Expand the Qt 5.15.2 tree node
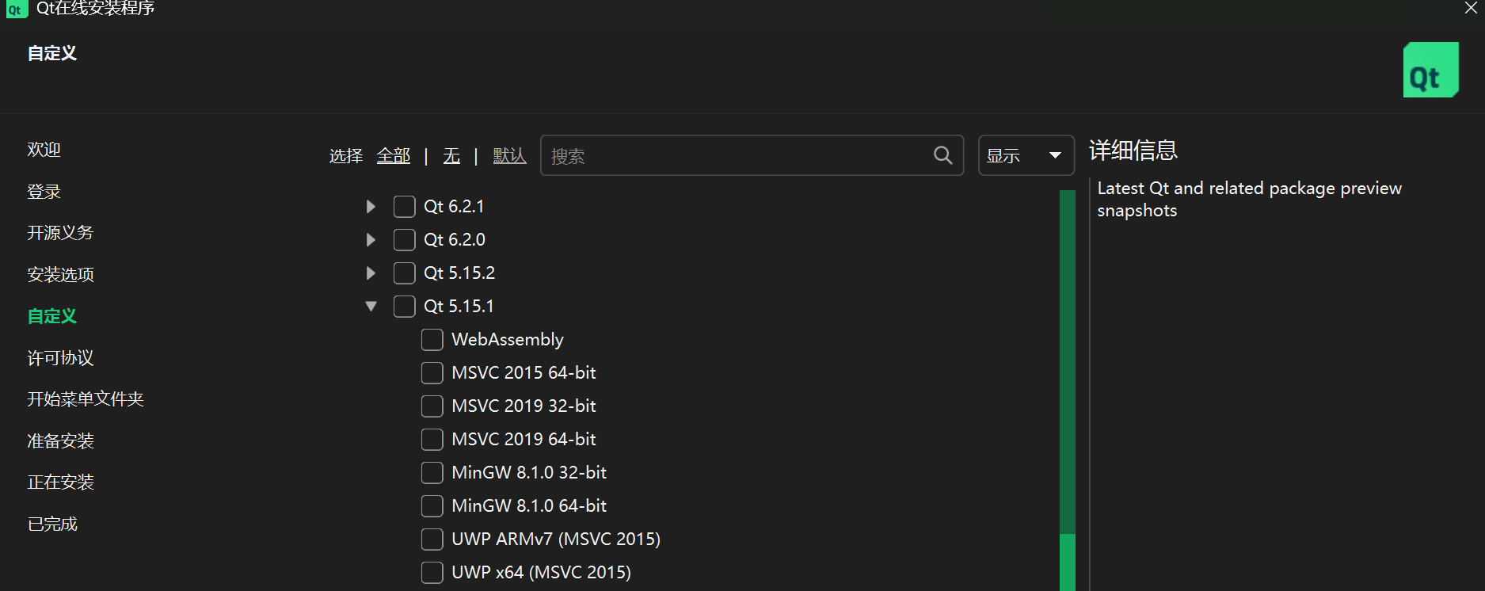The height and width of the screenshot is (591, 1485). point(371,273)
